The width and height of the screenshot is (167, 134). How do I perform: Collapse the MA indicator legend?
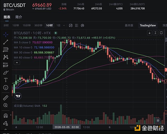17,63
